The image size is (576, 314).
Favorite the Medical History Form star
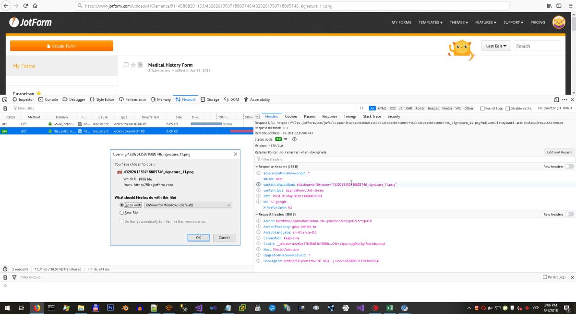click(133, 65)
